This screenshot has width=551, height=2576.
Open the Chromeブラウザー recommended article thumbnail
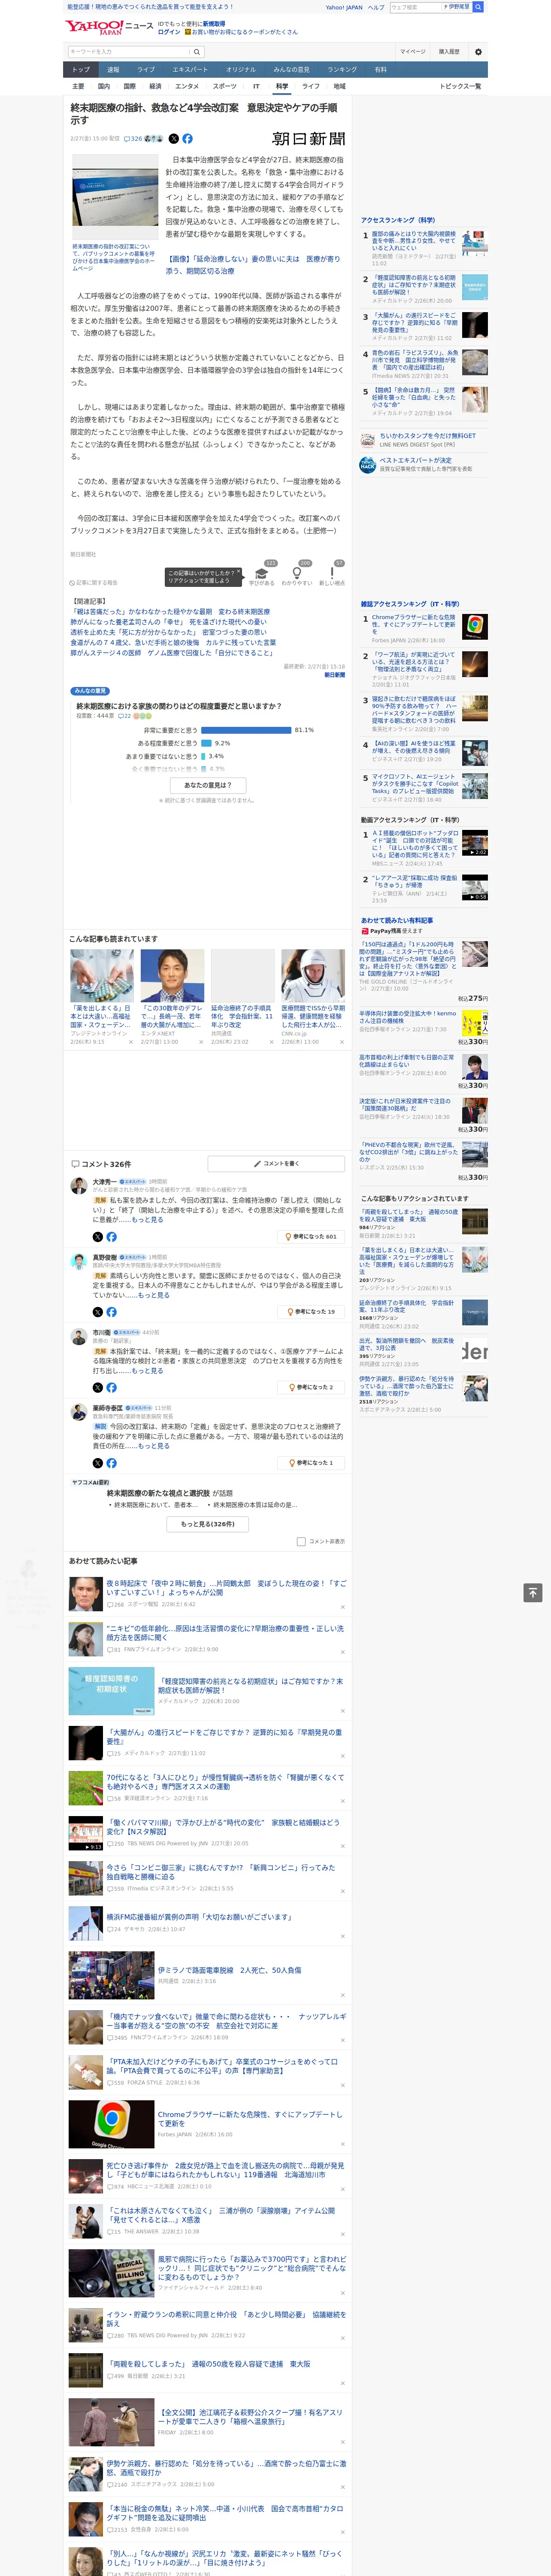coord(111,2123)
